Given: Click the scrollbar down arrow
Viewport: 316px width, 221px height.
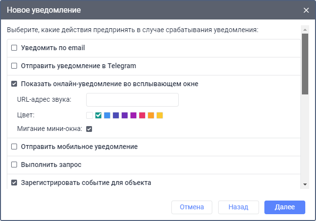Looking at the screenshot, I should click(x=305, y=184).
